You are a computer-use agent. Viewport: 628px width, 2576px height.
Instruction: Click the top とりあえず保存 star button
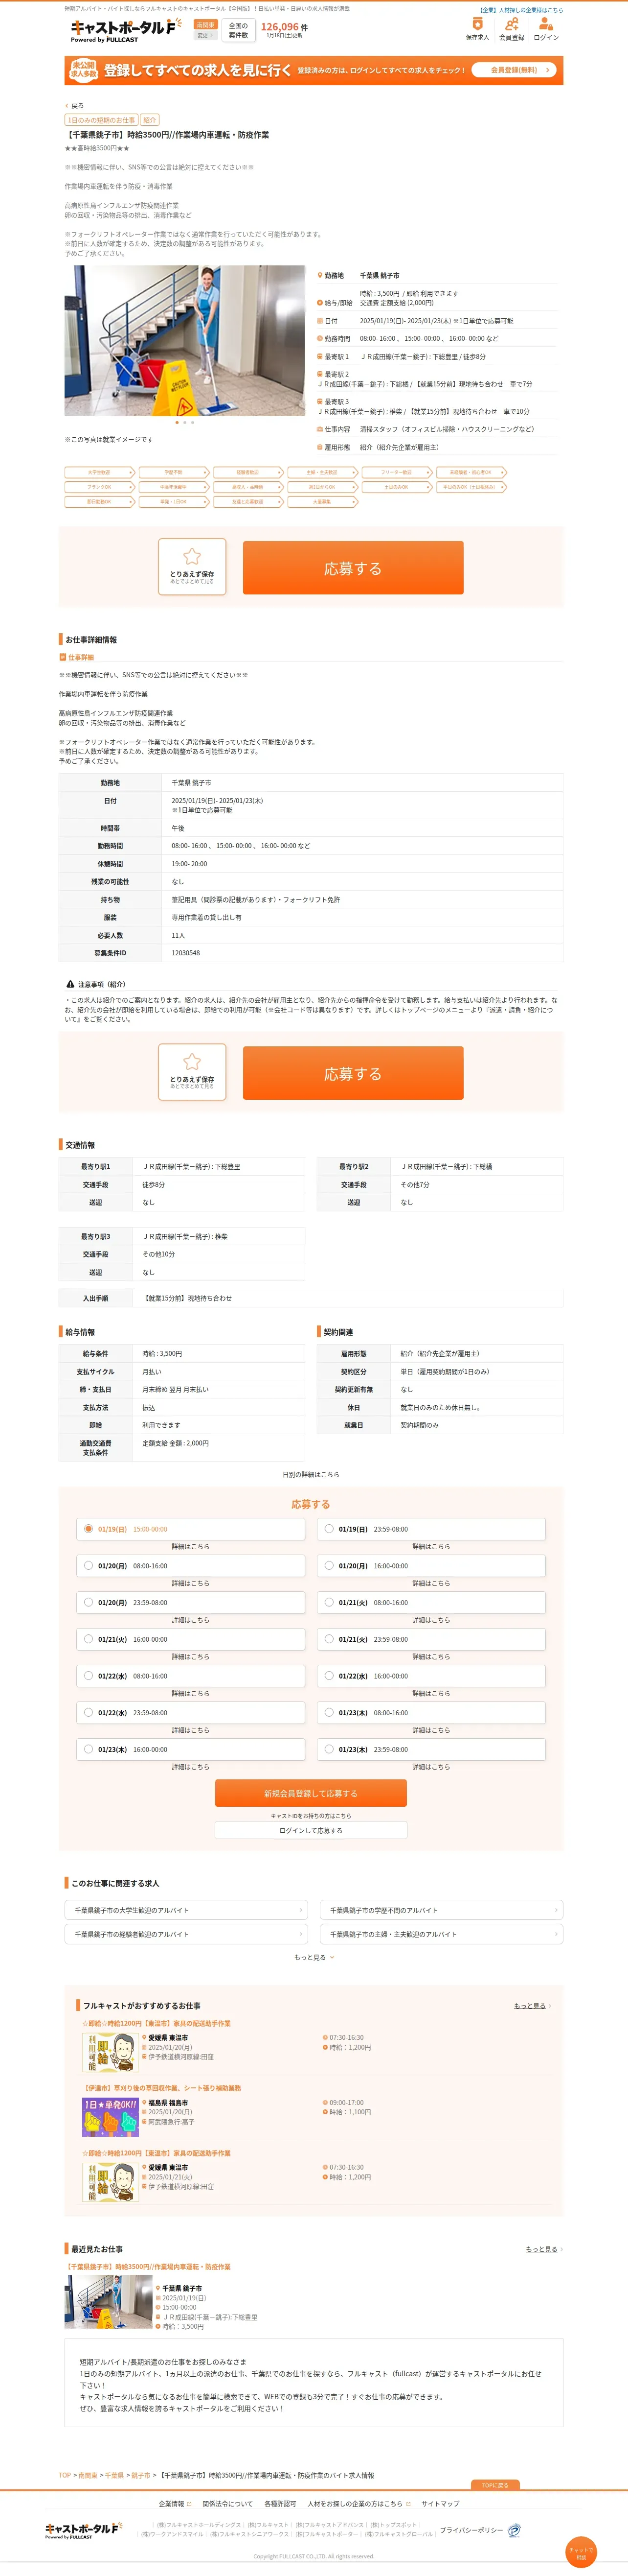click(x=192, y=566)
